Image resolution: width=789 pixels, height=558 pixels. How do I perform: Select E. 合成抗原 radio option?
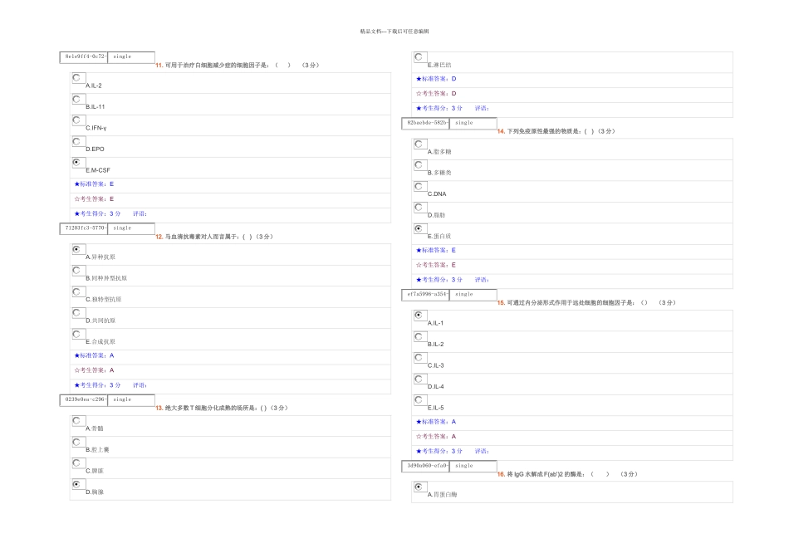pyautogui.click(x=76, y=334)
